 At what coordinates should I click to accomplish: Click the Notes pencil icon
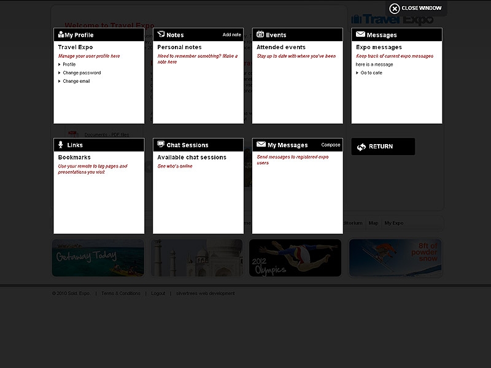(161, 35)
